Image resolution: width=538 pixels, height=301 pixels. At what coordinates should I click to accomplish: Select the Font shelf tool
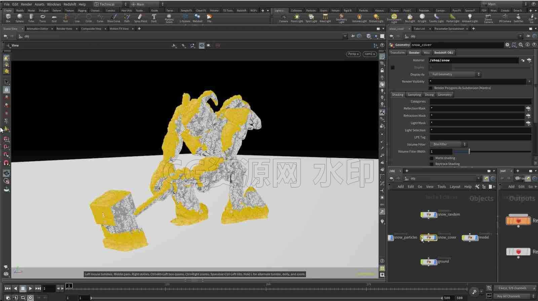tap(154, 18)
